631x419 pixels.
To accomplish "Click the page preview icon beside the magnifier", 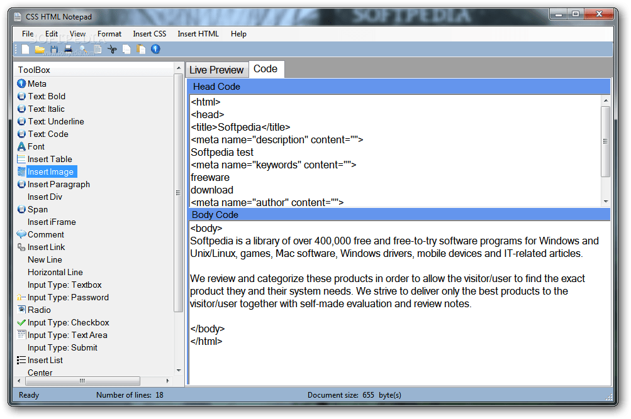I will [x=98, y=49].
